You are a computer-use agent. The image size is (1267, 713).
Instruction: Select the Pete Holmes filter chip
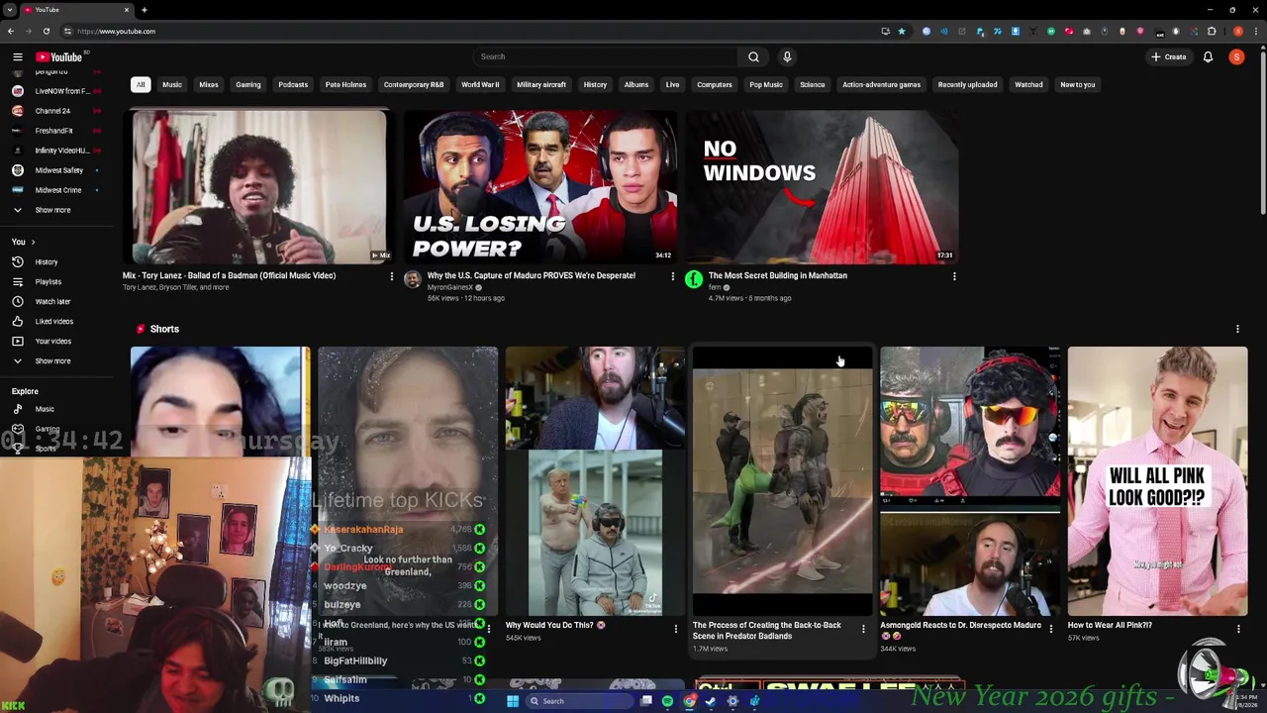345,85
